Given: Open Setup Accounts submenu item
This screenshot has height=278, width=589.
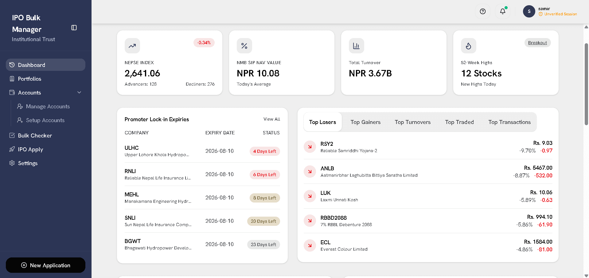Looking at the screenshot, I should pos(45,120).
